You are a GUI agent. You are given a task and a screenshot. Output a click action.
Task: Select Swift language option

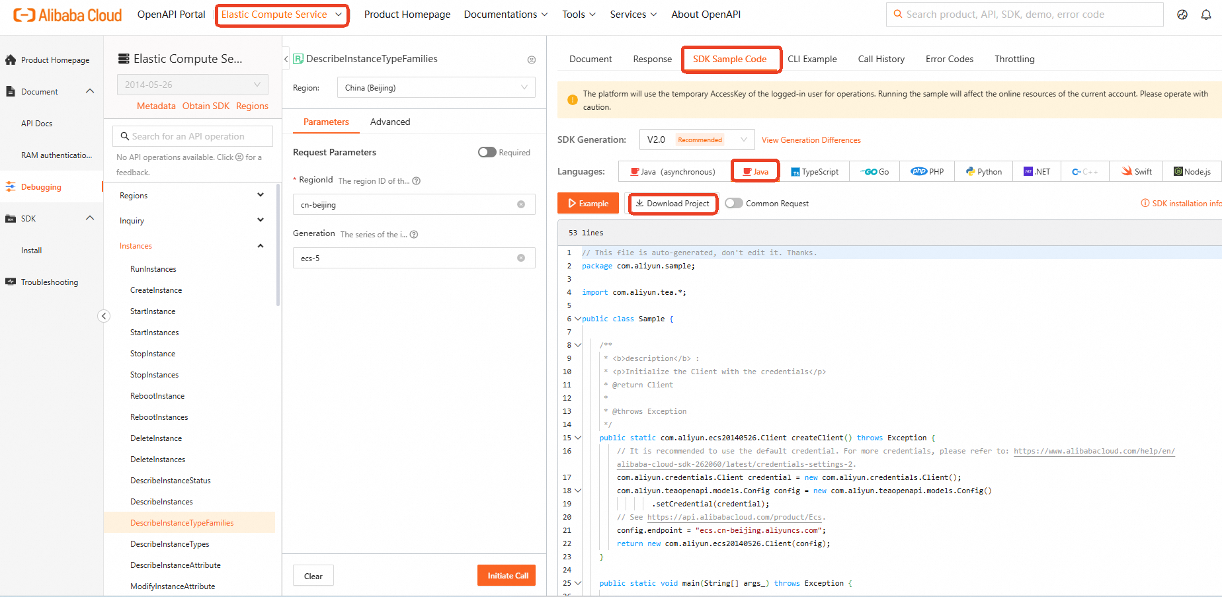pyautogui.click(x=1137, y=171)
